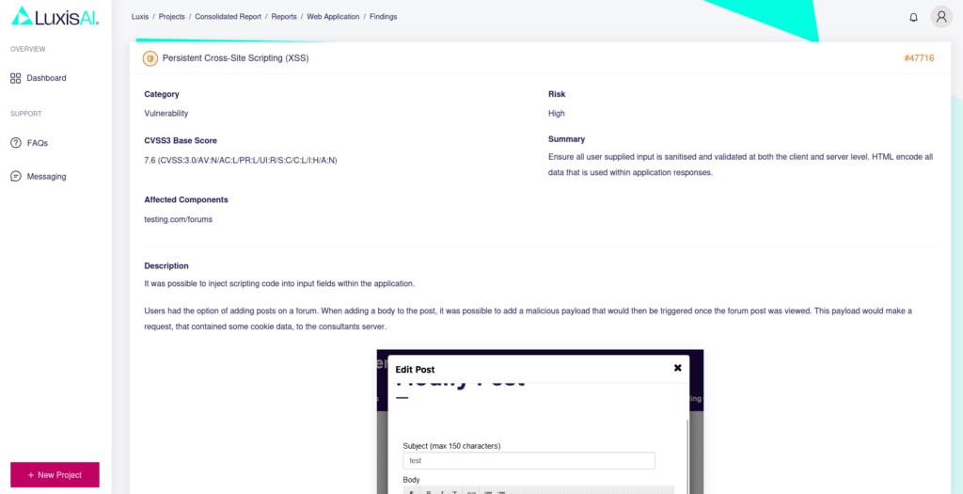The image size is (963, 494).
Task: Click the Subject input field in screenshot
Action: pyautogui.click(x=529, y=461)
